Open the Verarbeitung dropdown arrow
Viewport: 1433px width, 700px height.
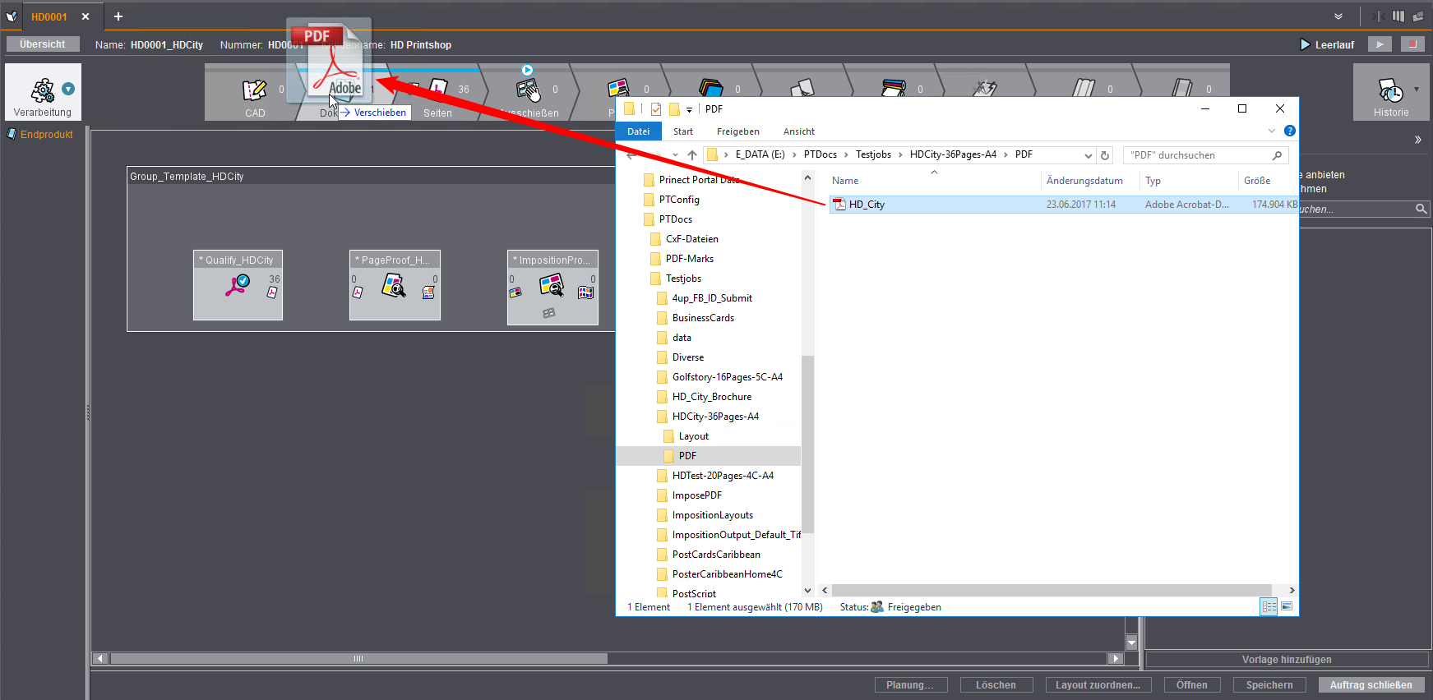tap(68, 89)
